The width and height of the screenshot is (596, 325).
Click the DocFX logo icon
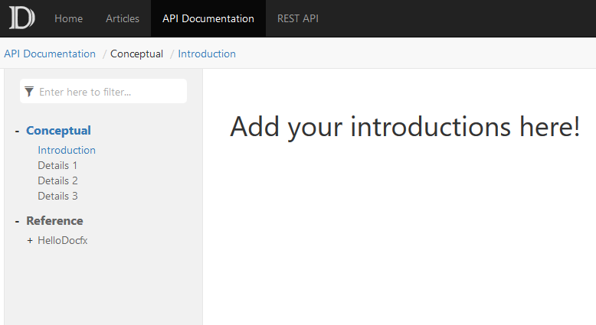click(x=21, y=18)
